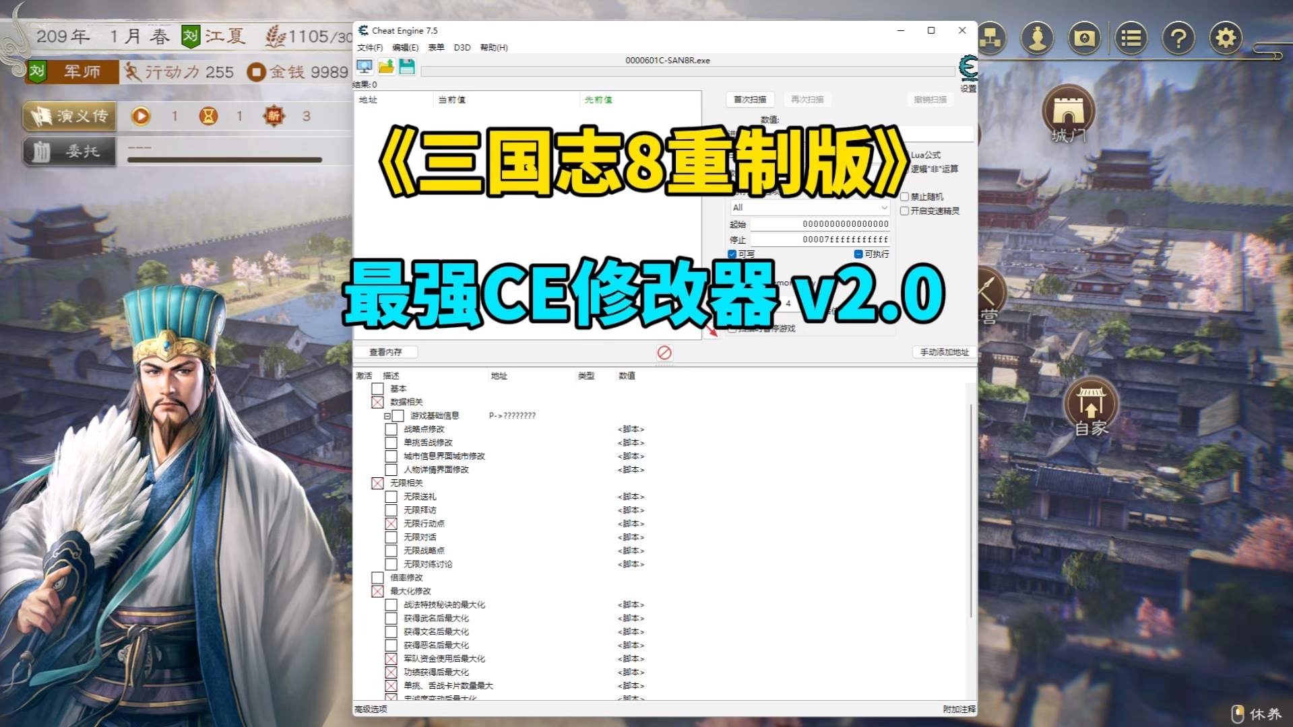Disable the 无限行动点 script
1293x727 pixels.
[391, 524]
